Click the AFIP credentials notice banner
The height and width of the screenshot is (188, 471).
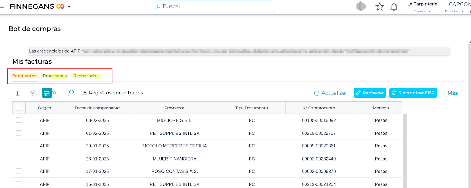(239, 51)
